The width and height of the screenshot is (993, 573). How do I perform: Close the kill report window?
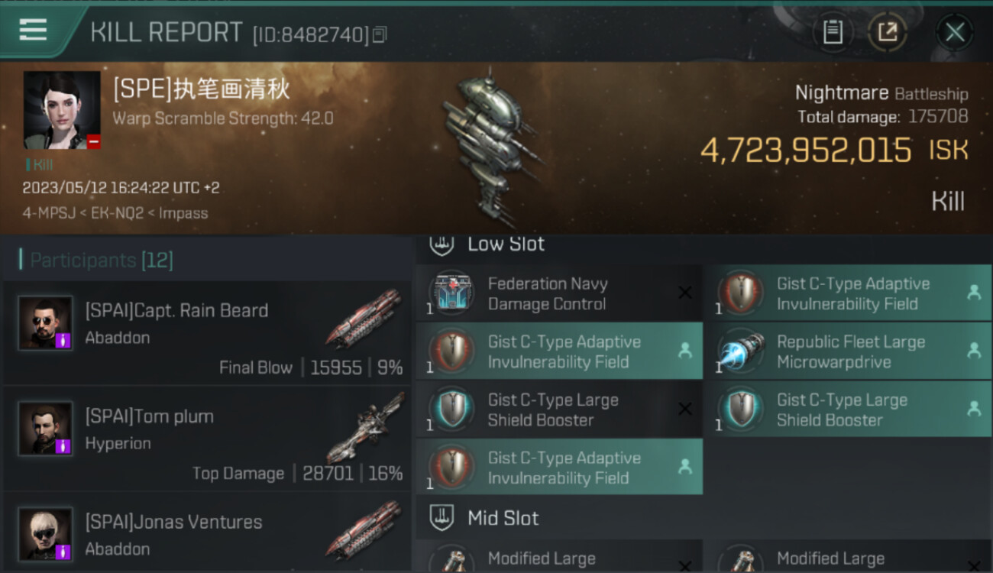click(955, 32)
